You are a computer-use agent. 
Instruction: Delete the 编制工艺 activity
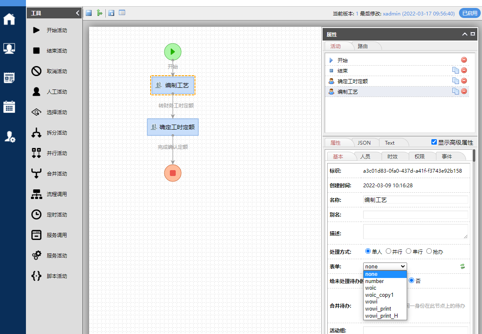(x=464, y=91)
